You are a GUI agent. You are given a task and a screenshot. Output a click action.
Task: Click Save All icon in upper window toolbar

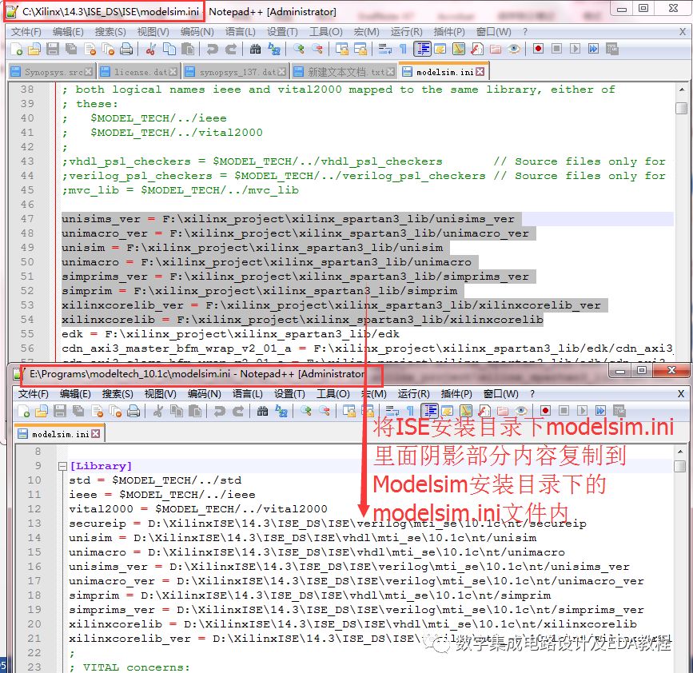pyautogui.click(x=71, y=49)
